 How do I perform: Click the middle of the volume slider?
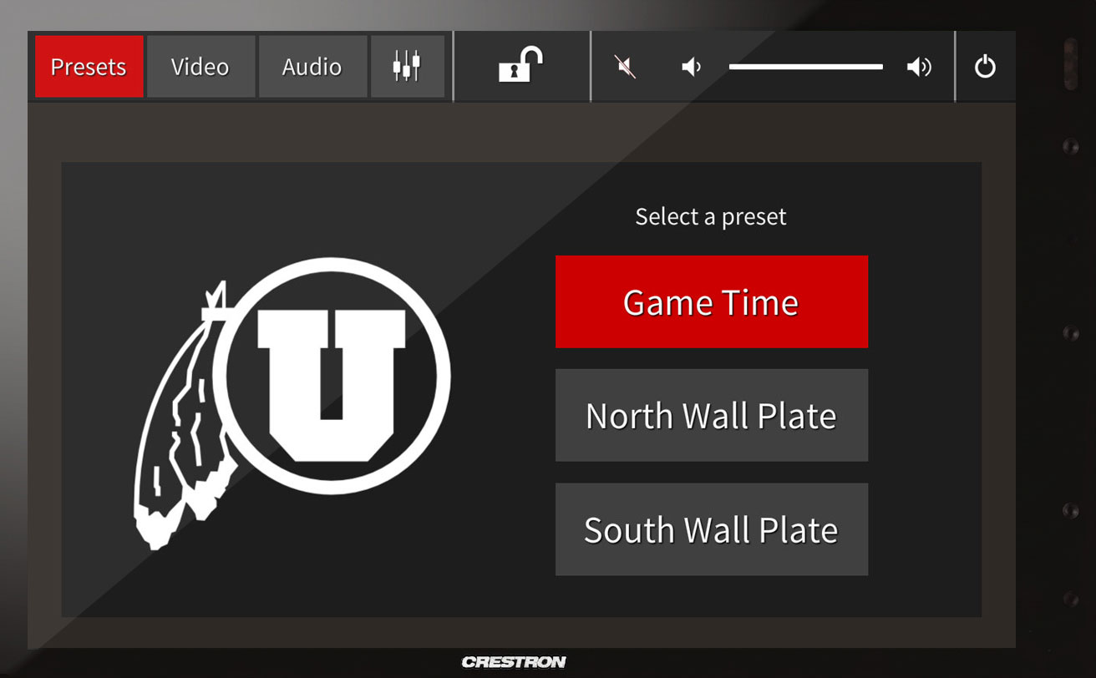click(x=805, y=67)
